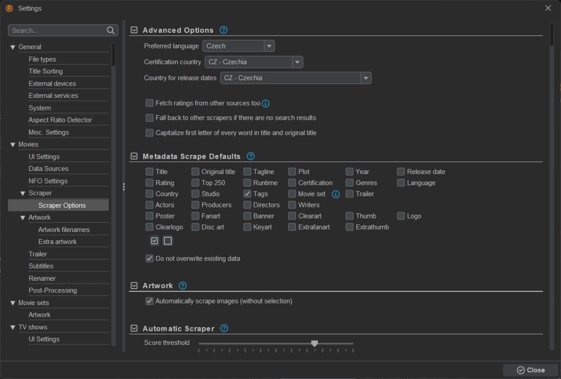Click the help icon next to Metadata Scrape Defaults
This screenshot has height=379, width=561.
251,156
